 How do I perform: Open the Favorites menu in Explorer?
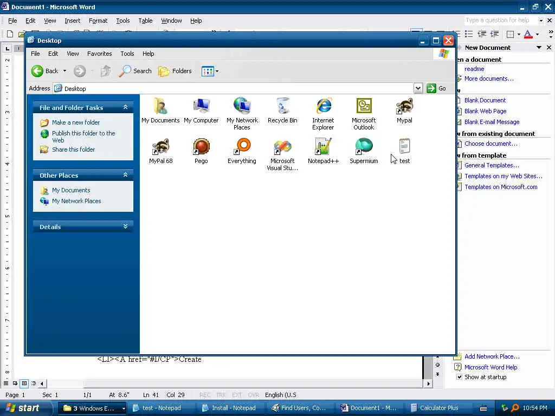pyautogui.click(x=100, y=54)
